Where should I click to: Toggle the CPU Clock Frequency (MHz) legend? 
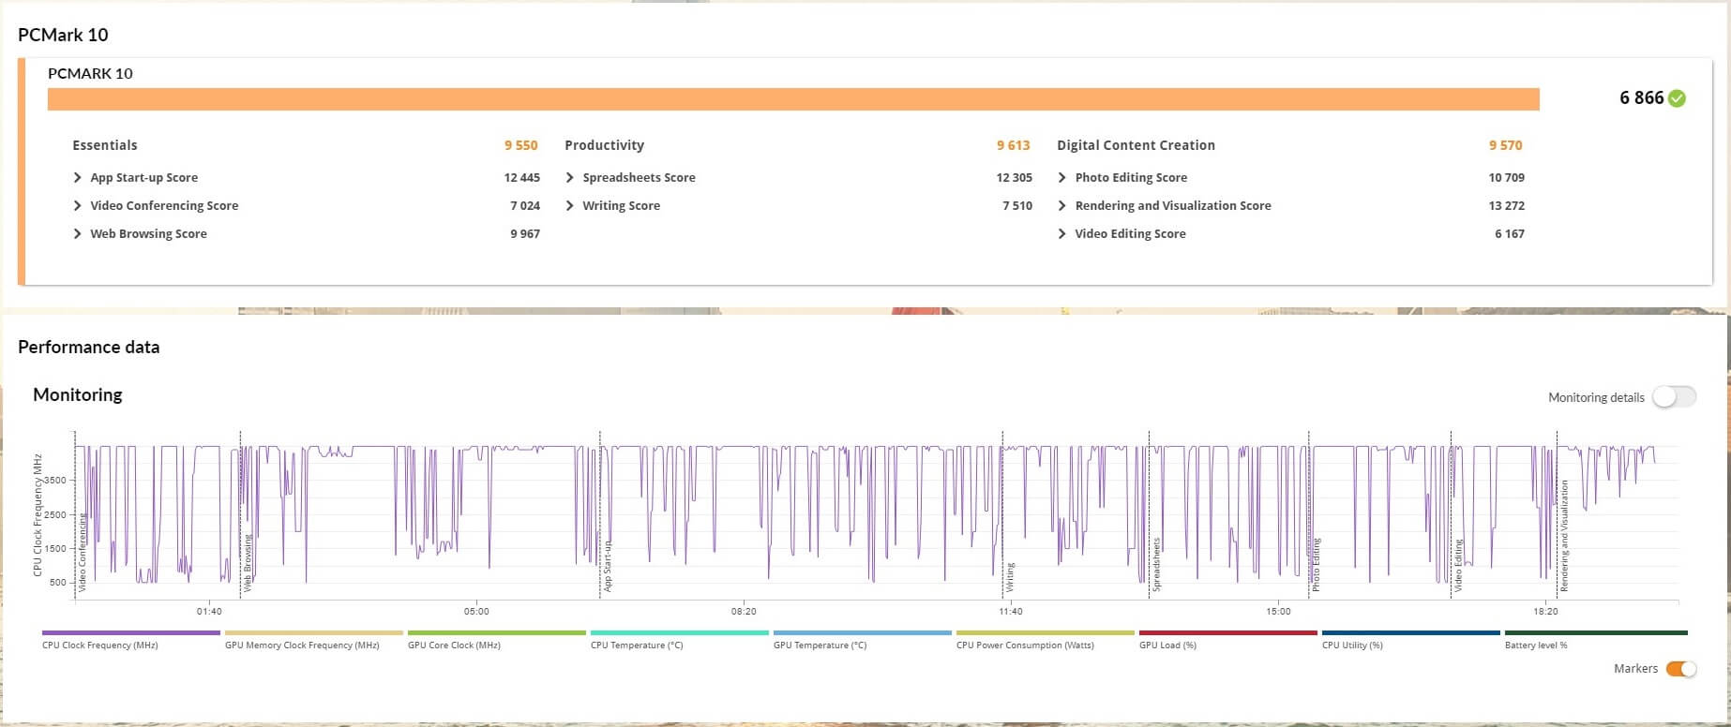click(x=130, y=640)
